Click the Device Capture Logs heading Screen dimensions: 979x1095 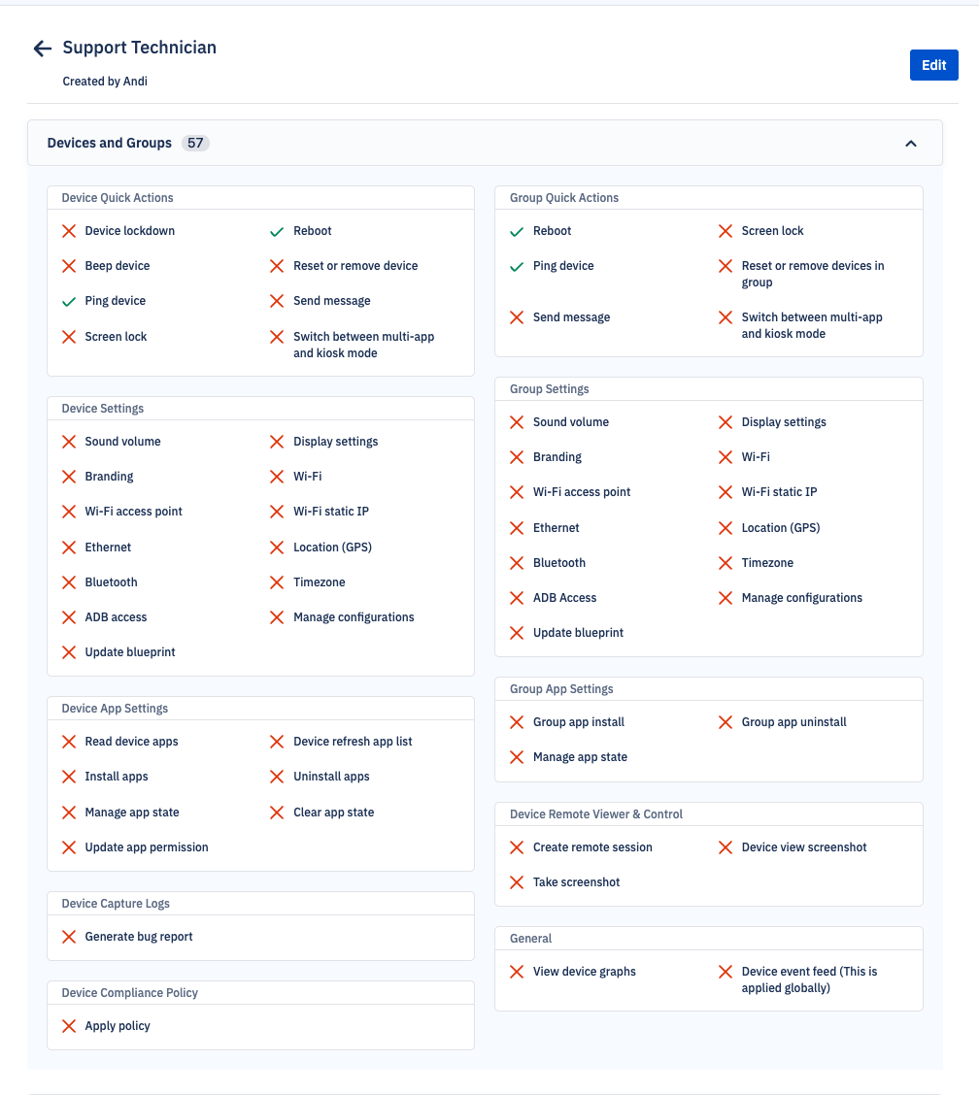(x=116, y=904)
